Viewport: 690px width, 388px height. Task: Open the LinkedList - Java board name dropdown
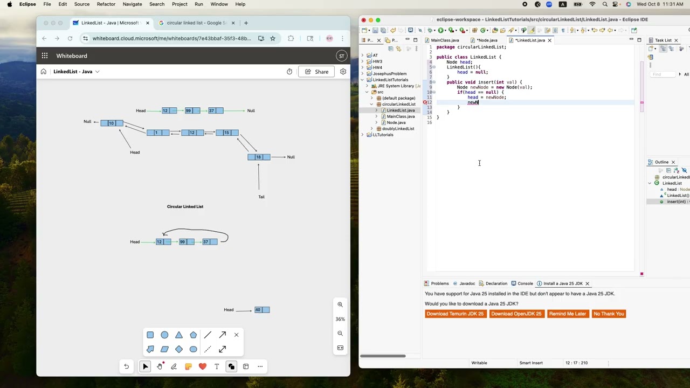[x=76, y=72]
